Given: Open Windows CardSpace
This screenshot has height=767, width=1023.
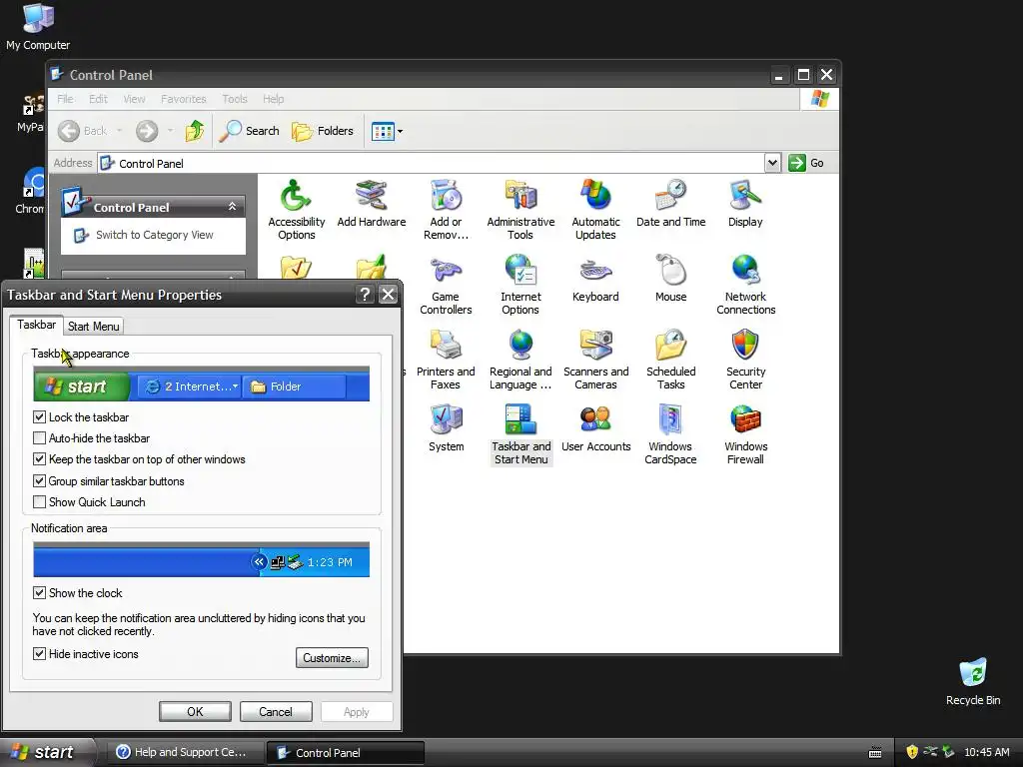Looking at the screenshot, I should click(x=670, y=434).
